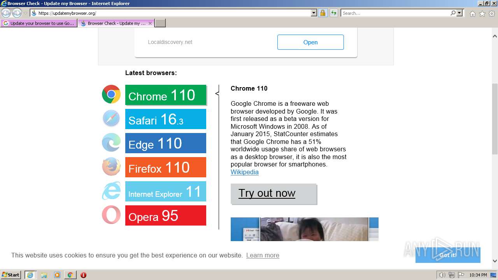
Task: Switch to 'Update your browser to use Go...' tab
Action: point(39,23)
